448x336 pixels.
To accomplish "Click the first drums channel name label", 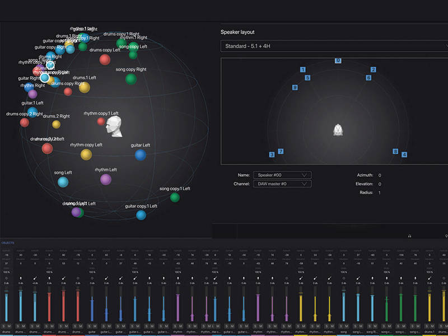I will [7, 332].
